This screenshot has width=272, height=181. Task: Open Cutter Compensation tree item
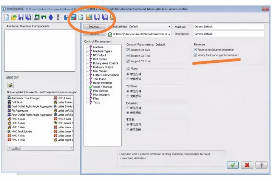tap(106, 75)
